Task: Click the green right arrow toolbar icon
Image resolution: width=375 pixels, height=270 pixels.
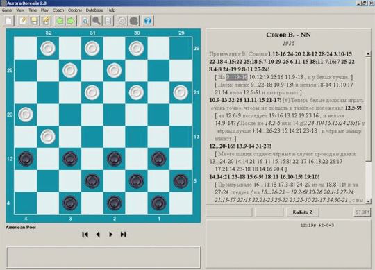Action: click(72, 21)
